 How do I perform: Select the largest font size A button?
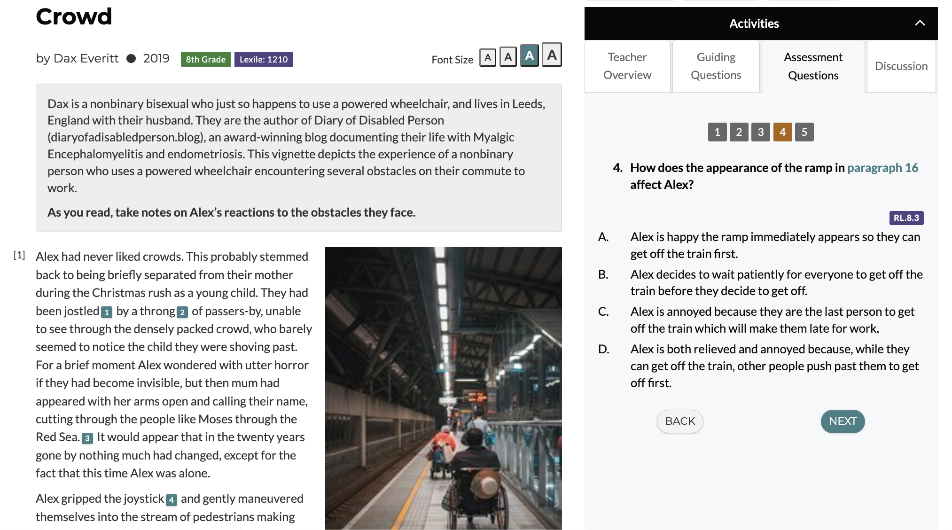(552, 55)
